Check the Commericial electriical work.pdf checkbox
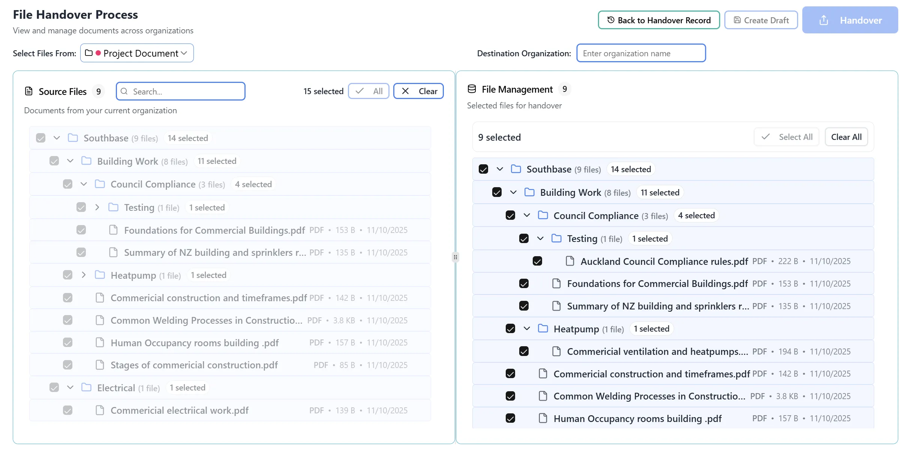Screen dimensions: 908x464 coord(67,410)
